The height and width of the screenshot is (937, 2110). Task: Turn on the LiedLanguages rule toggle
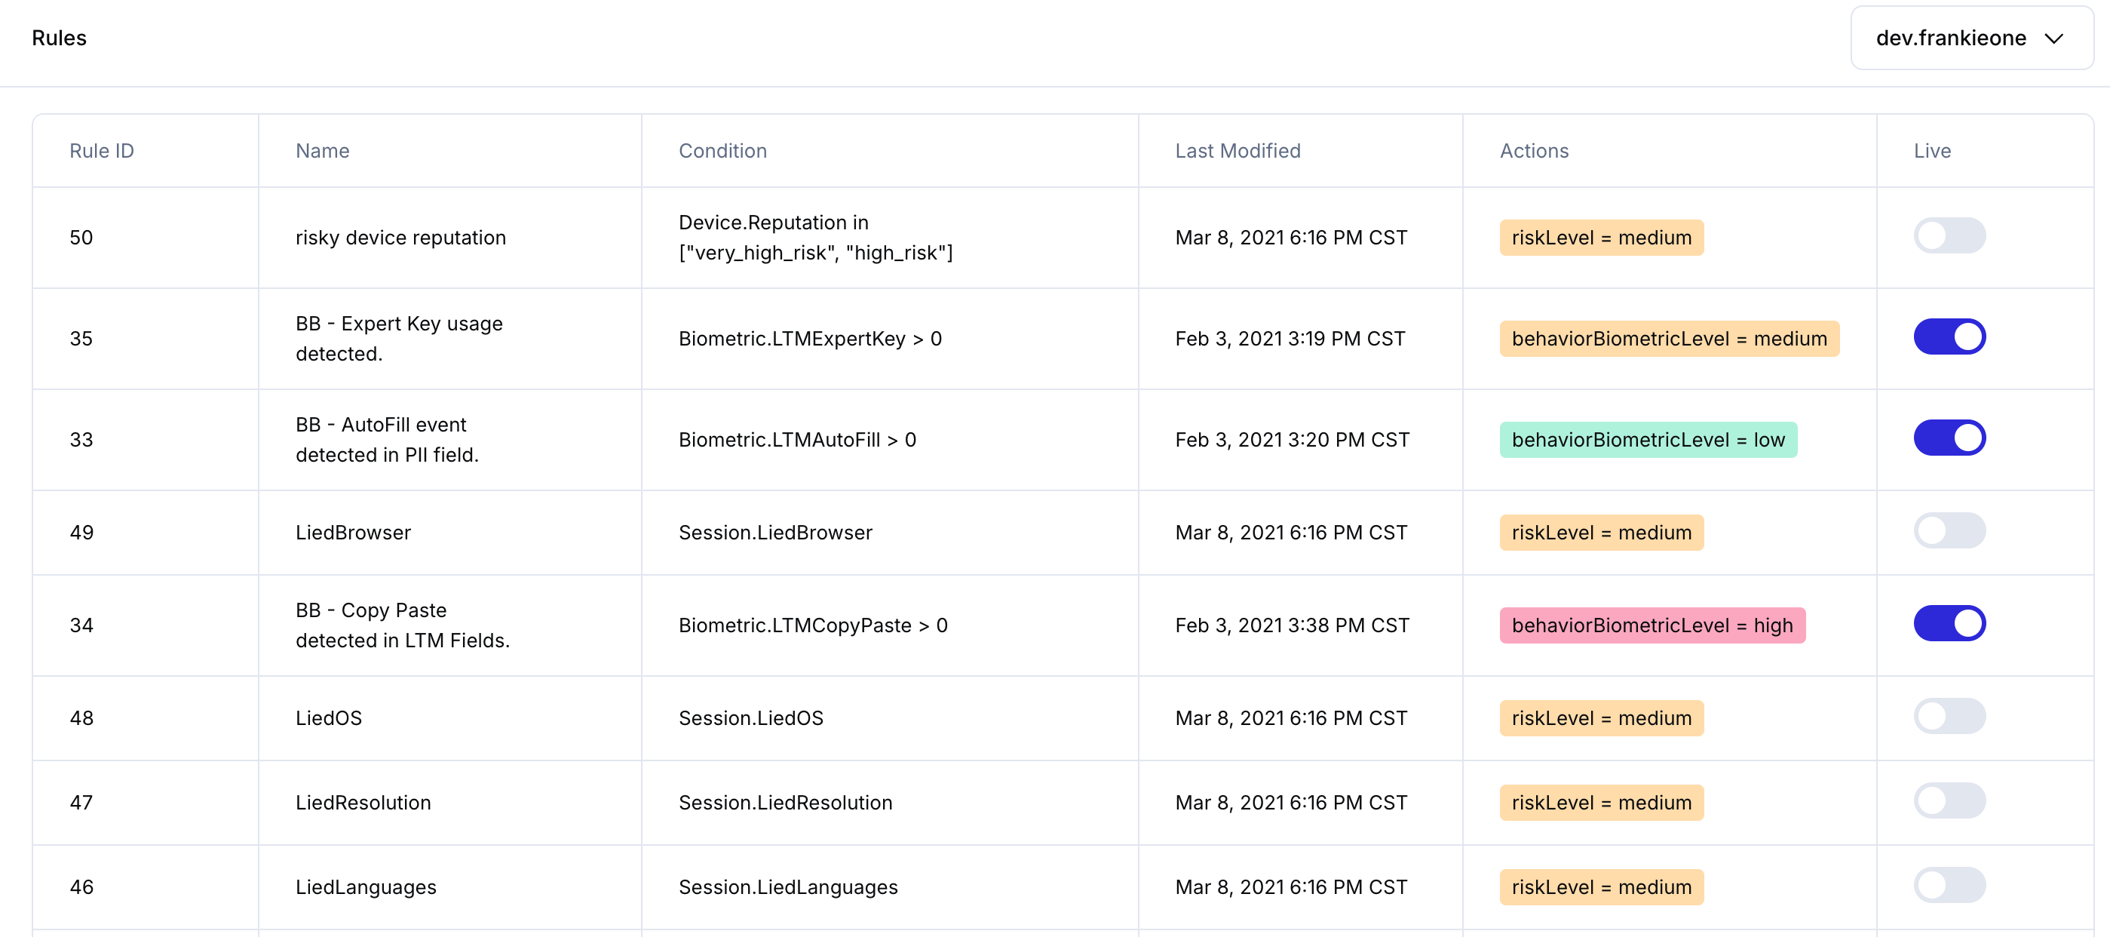(1949, 886)
